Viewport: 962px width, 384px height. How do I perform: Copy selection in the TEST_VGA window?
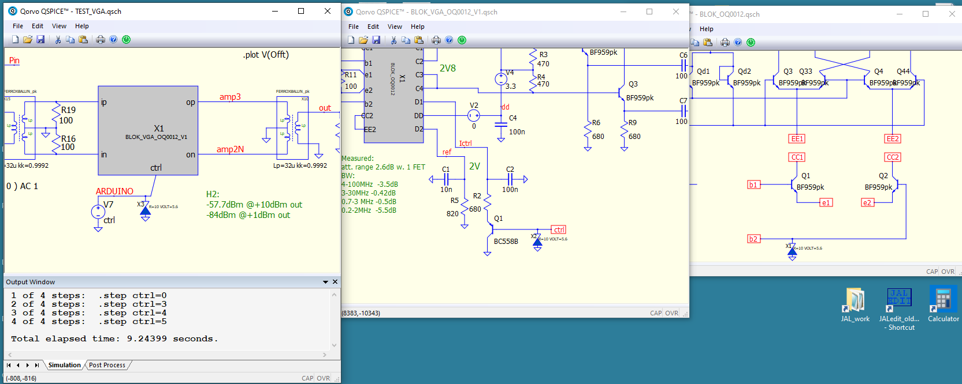point(70,40)
